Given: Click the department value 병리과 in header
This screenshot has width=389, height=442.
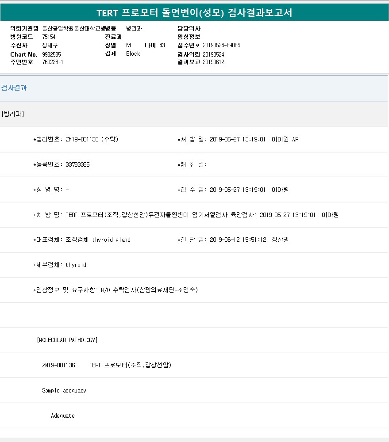Looking at the screenshot, I should (x=134, y=28).
